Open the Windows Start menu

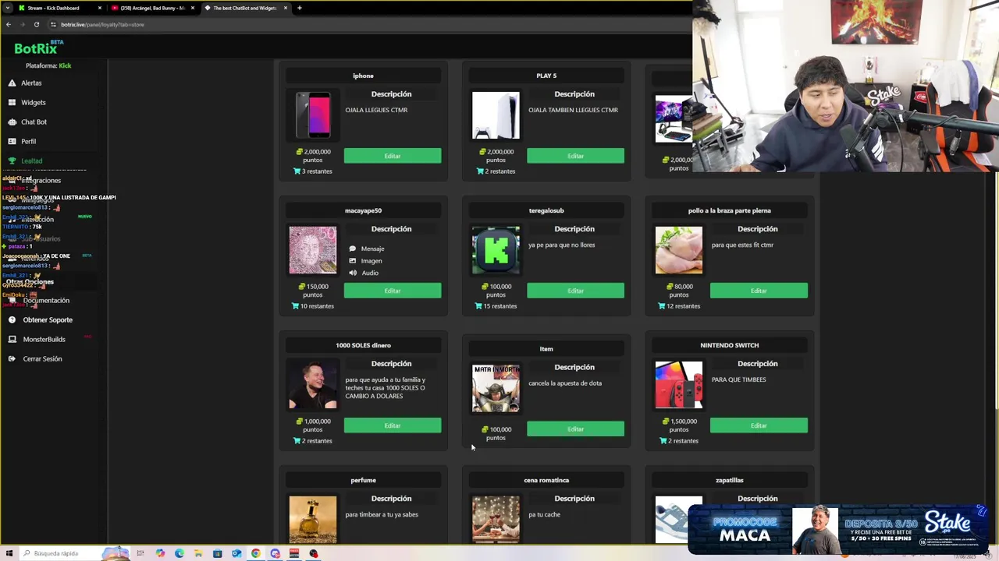[9, 553]
